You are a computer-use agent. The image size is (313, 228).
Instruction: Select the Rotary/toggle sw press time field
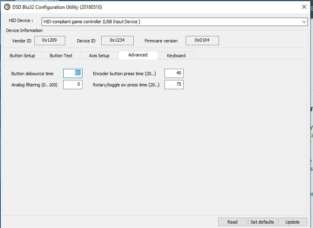(174, 84)
